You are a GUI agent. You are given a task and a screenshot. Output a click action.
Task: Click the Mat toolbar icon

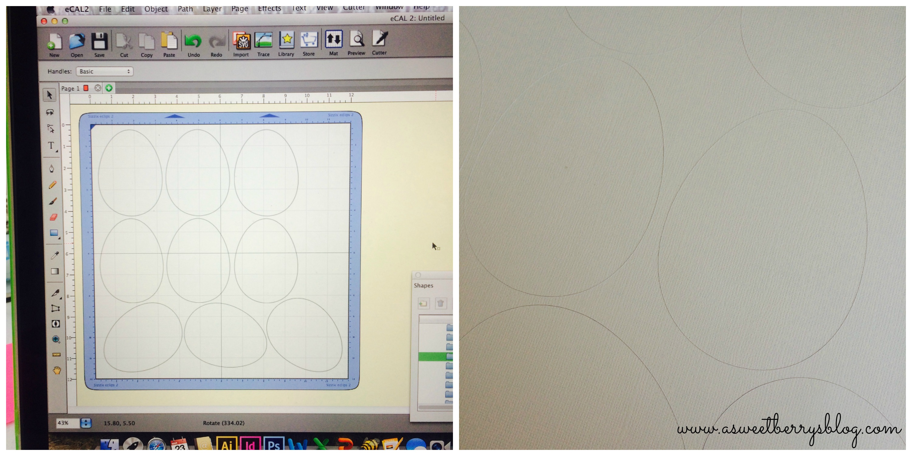coord(334,39)
